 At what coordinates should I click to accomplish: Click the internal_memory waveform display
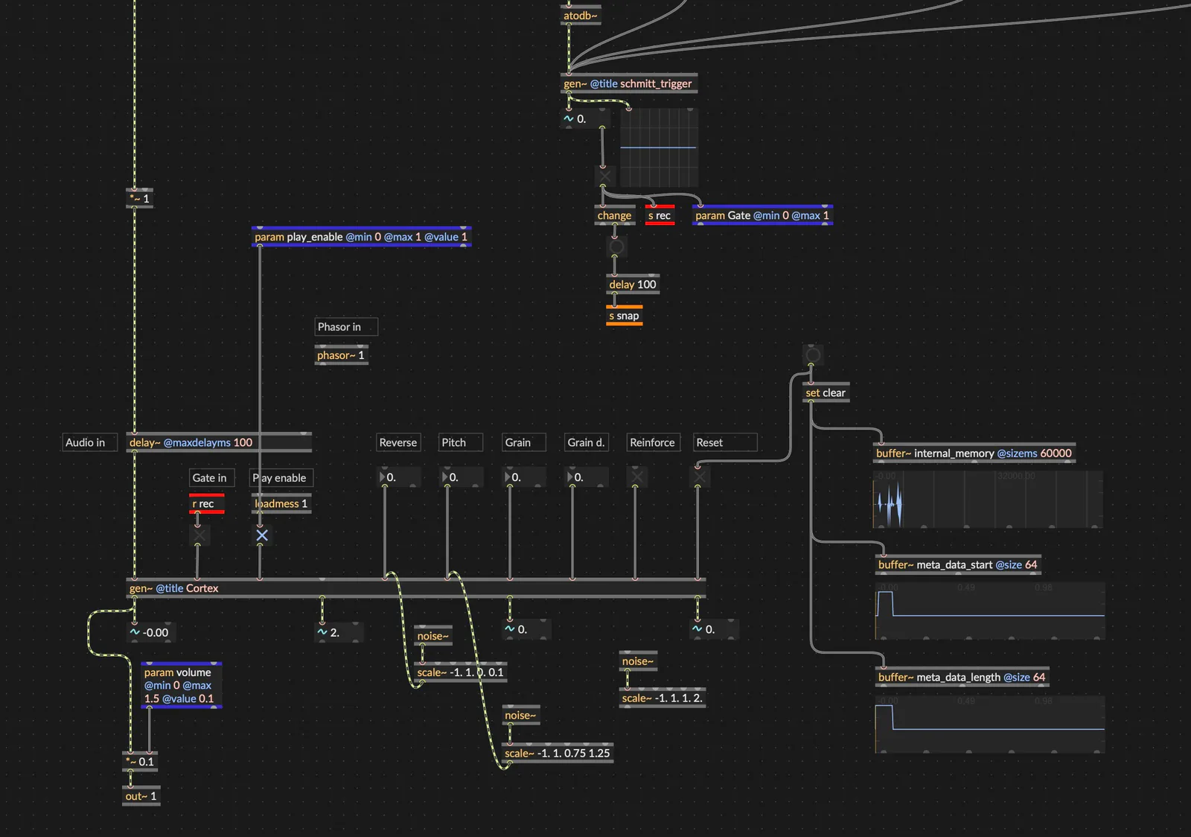click(988, 499)
